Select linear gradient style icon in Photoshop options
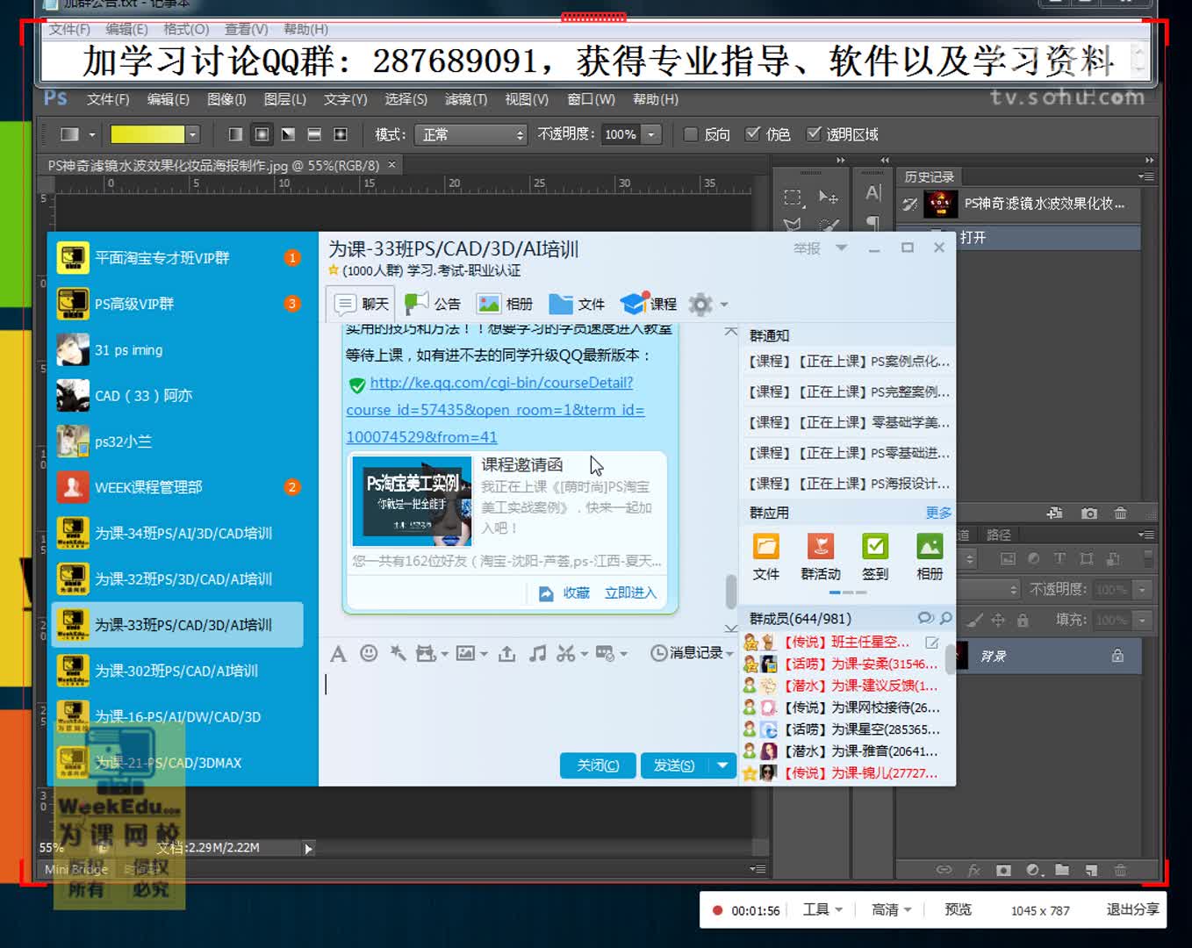1192x948 pixels. click(x=235, y=134)
